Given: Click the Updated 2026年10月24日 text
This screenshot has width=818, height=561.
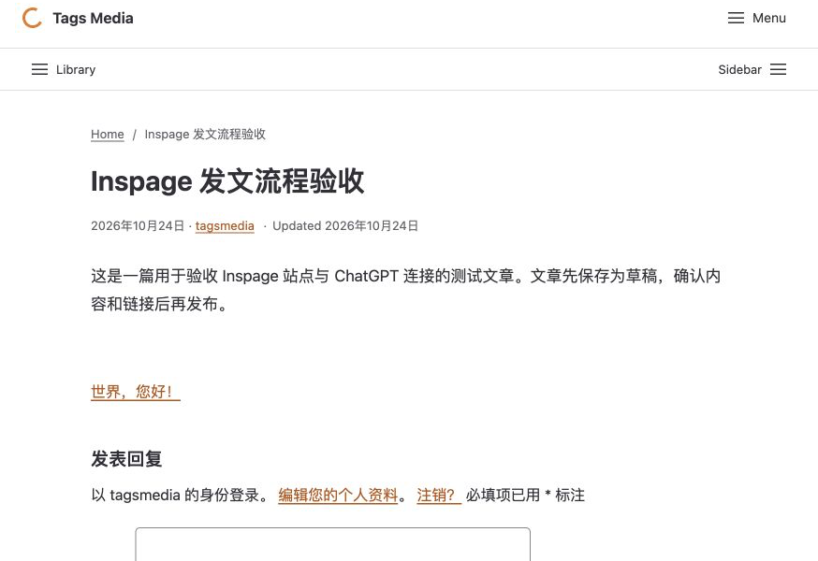Looking at the screenshot, I should (345, 226).
